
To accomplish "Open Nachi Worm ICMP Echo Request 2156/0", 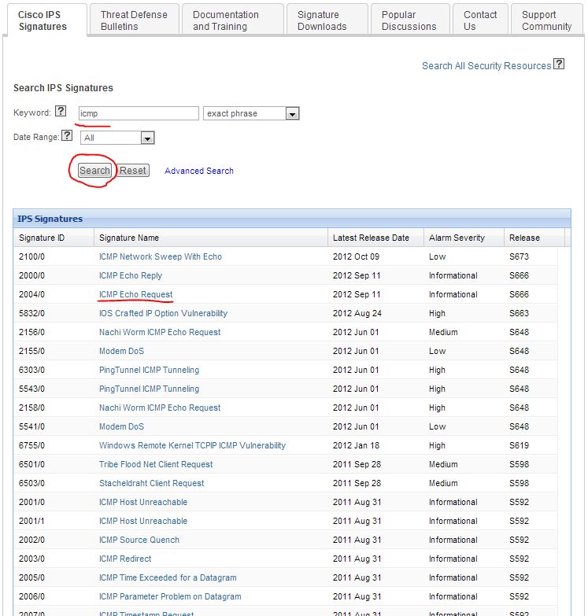I will click(160, 332).
